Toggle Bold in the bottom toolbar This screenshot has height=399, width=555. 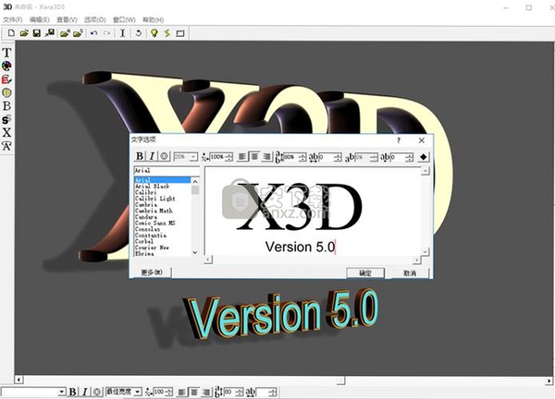(72, 392)
